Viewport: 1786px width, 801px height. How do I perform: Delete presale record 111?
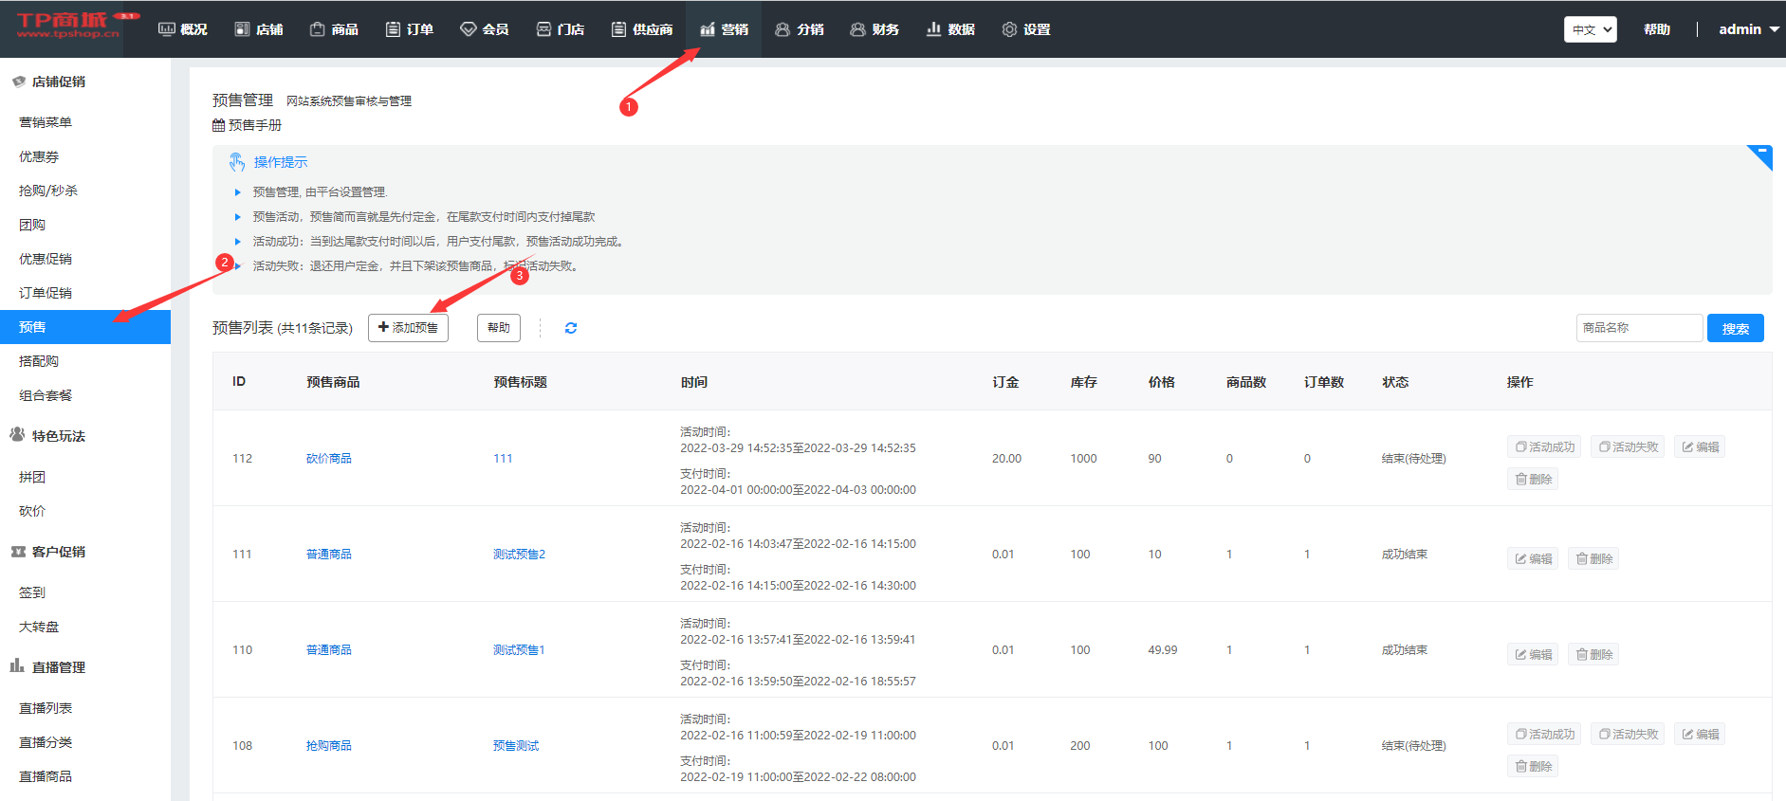pos(1593,559)
